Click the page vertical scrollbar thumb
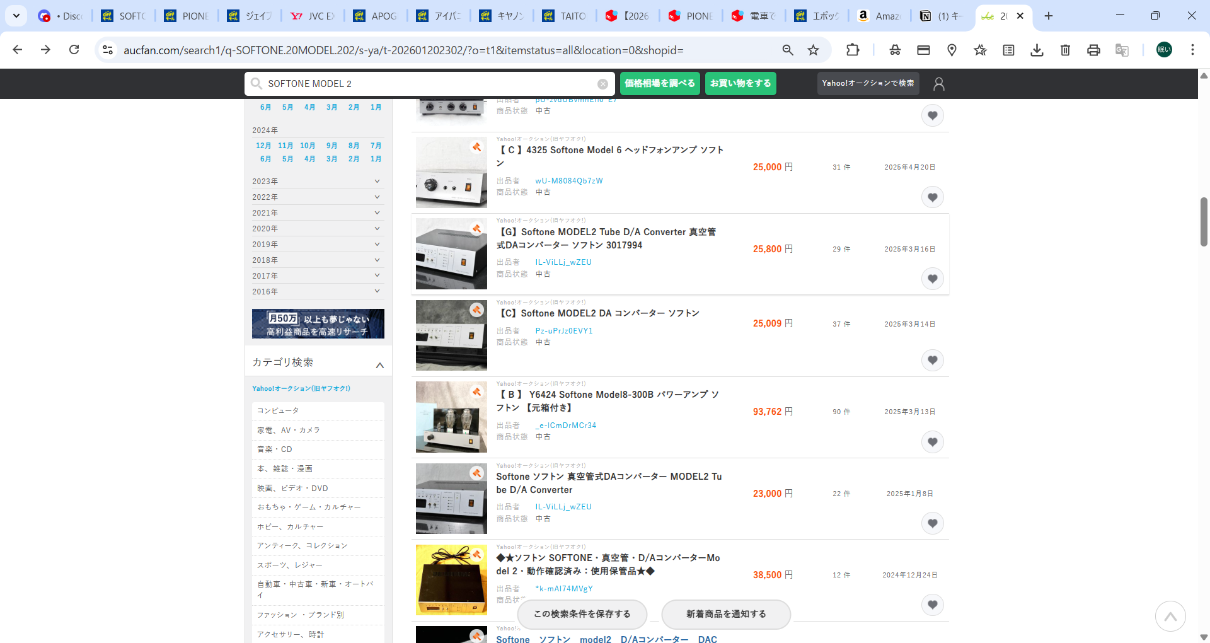Viewport: 1210px width, 643px height. (x=1204, y=222)
